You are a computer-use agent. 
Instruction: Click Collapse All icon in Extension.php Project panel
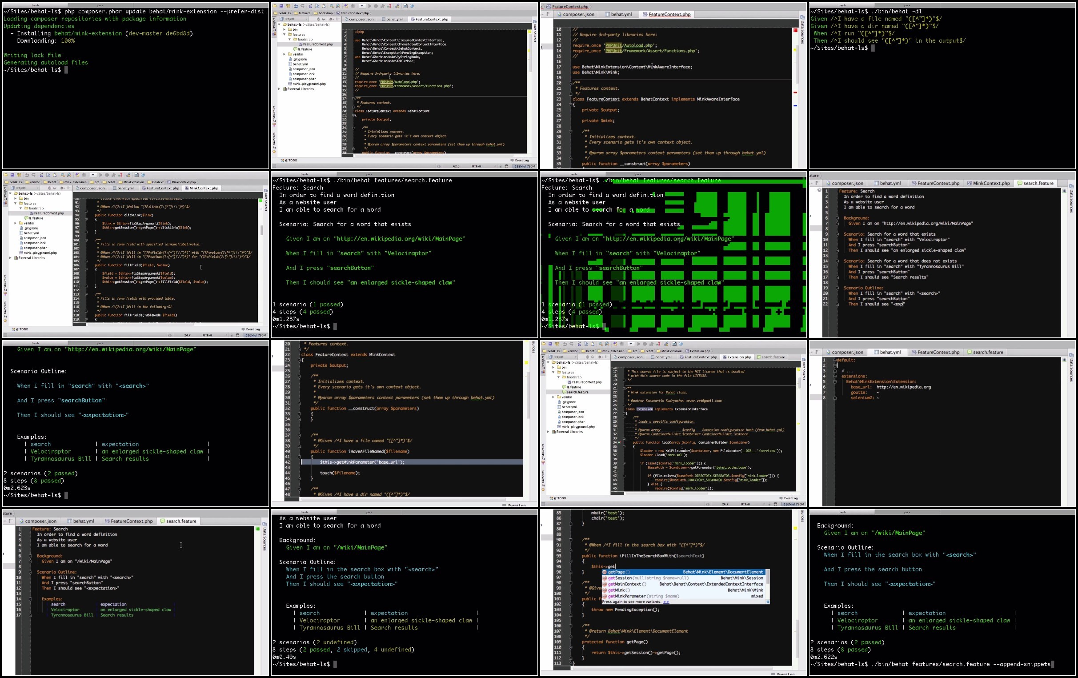point(593,357)
